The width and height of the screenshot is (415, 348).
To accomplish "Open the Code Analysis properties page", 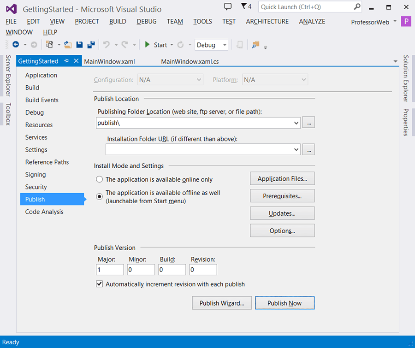I will (x=44, y=212).
